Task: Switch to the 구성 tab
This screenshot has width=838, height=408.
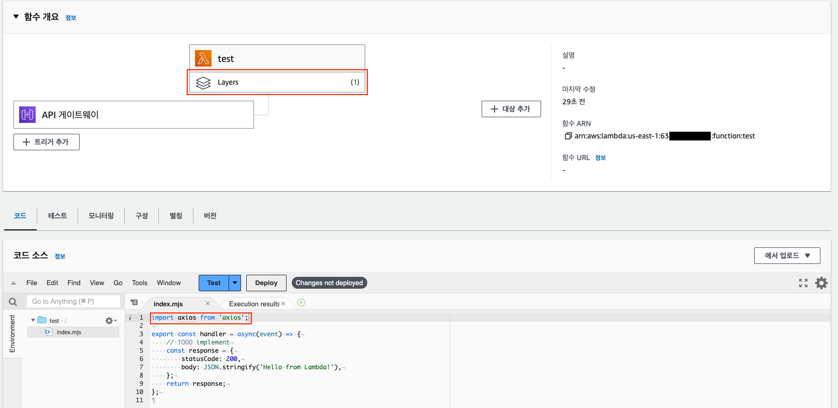Action: [142, 216]
